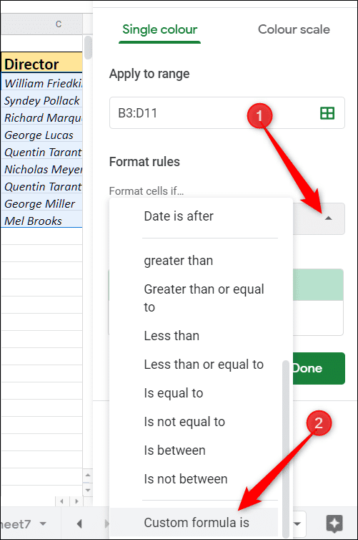Switch to the Colour scale tab
Viewport: 358px width, 540px height.
(294, 29)
